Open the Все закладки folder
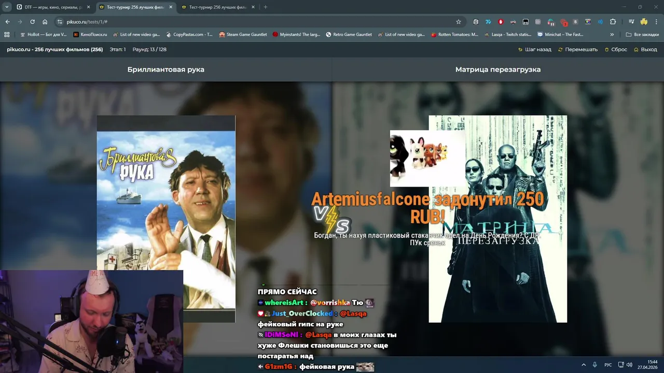 coord(642,35)
